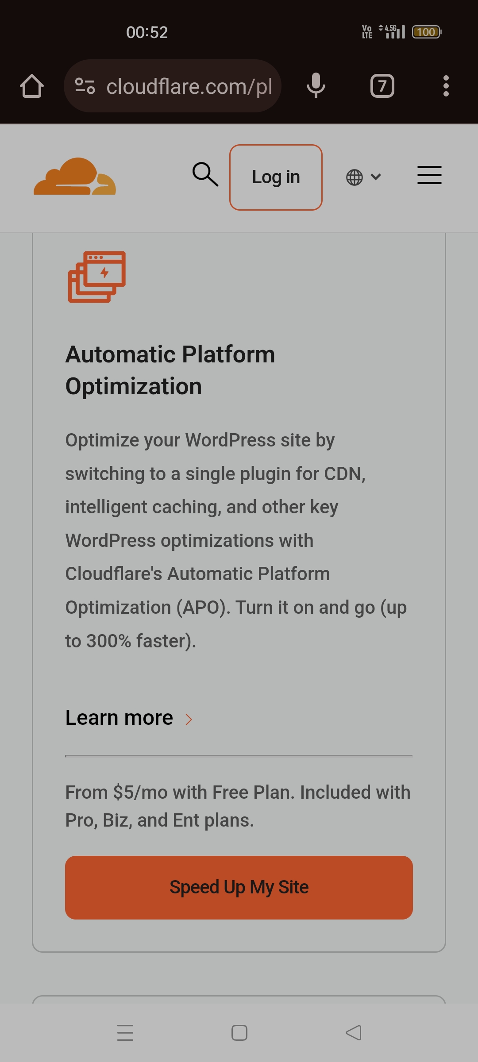The height and width of the screenshot is (1062, 478).
Task: Open browser three-dot overflow menu
Action: 446,86
